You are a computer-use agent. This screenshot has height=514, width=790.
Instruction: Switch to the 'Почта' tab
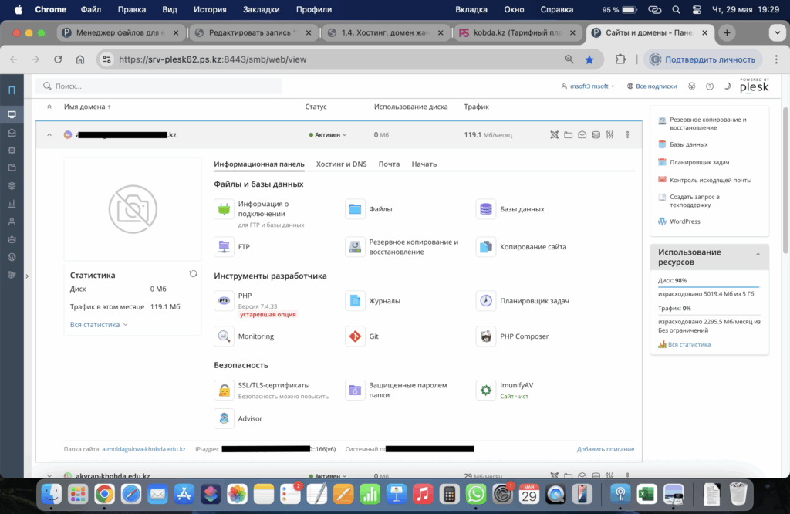[x=389, y=164]
